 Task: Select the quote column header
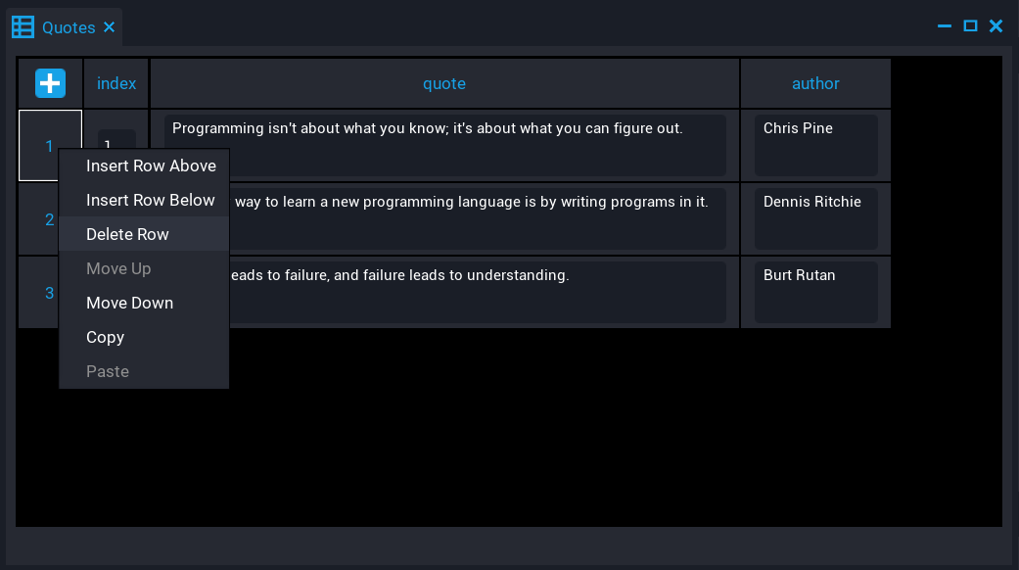coord(444,83)
